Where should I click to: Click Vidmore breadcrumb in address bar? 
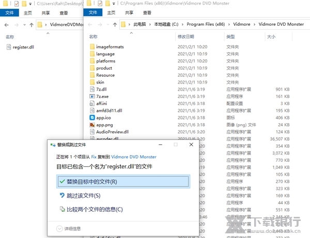click(x=242, y=24)
